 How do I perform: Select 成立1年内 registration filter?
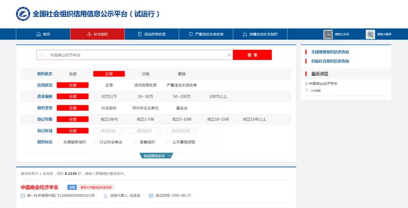109,119
